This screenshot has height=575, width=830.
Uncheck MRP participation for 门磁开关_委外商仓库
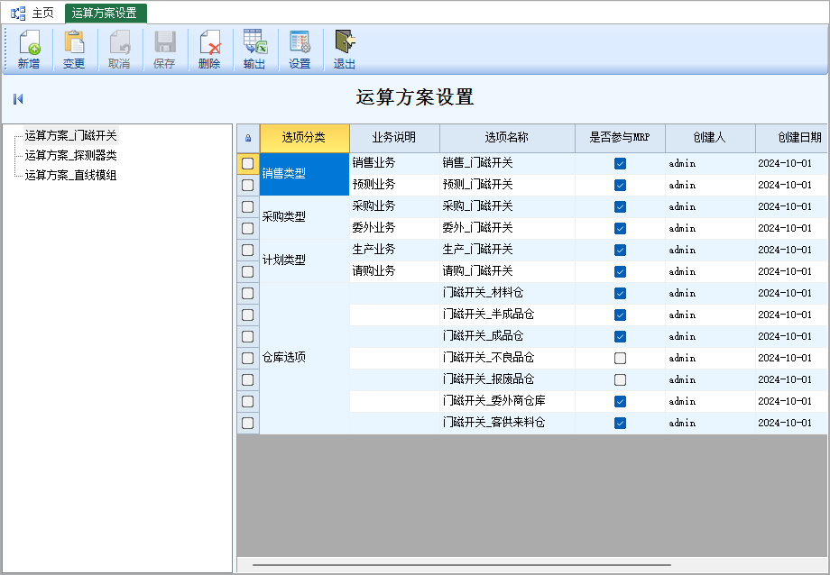pos(621,401)
